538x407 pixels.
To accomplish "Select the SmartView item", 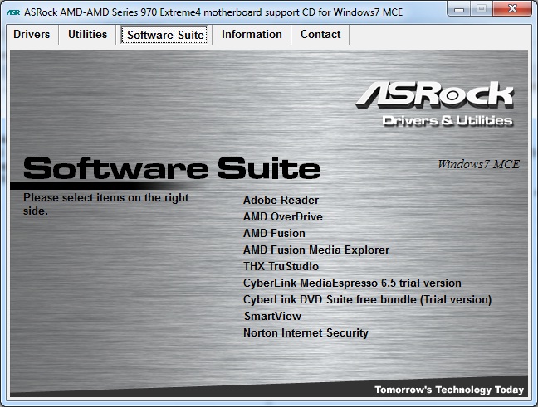I will coord(272,316).
